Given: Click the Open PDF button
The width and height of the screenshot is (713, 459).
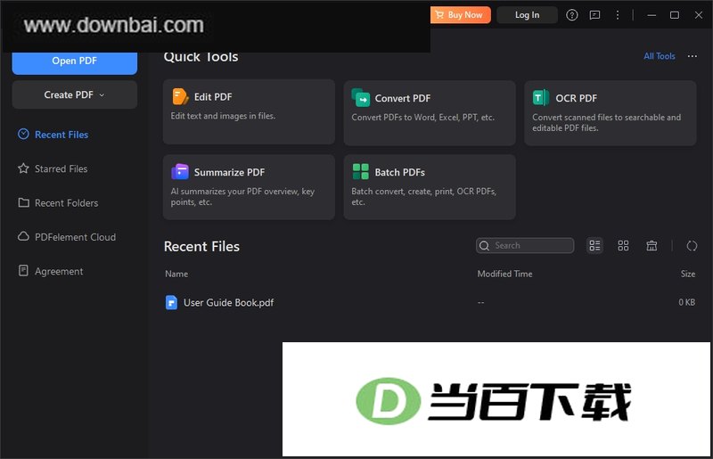Looking at the screenshot, I should point(75,62).
